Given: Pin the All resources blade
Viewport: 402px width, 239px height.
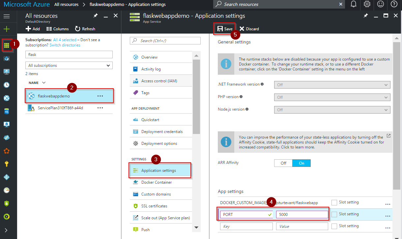Looking at the screenshot, I should click(x=96, y=16).
